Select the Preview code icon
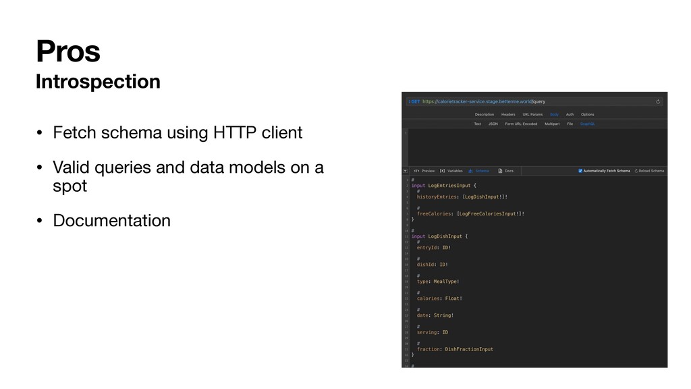 coord(417,170)
